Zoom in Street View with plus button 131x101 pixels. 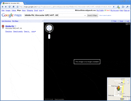49,35
